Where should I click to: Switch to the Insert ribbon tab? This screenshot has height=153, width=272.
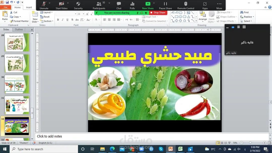pyautogui.click(x=29, y=7)
